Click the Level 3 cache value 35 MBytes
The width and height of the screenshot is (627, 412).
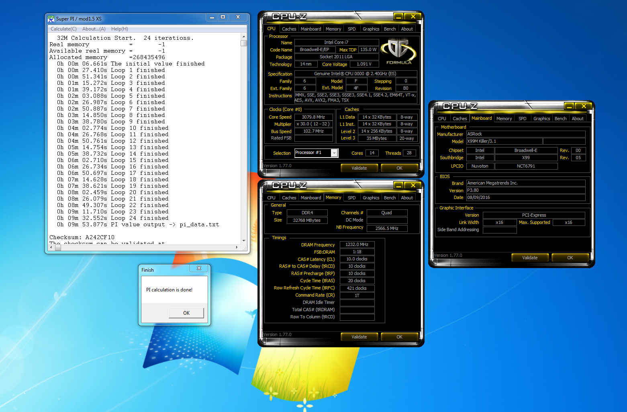coord(377,138)
